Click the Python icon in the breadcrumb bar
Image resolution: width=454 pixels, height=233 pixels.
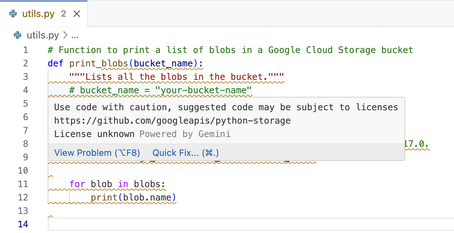(18, 35)
